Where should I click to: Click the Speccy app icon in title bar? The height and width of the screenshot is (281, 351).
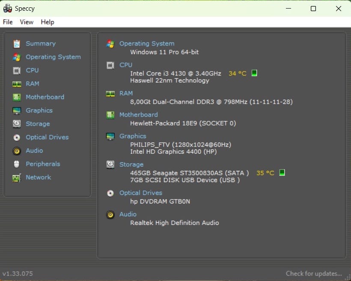(x=8, y=9)
